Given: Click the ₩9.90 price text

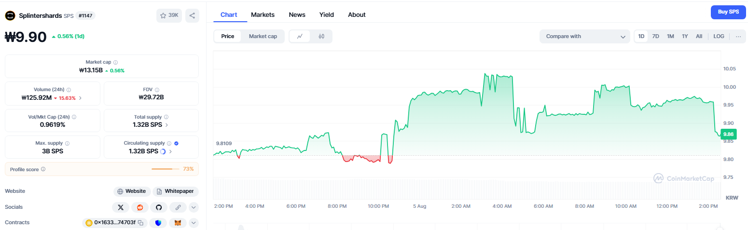Looking at the screenshot, I should [26, 37].
